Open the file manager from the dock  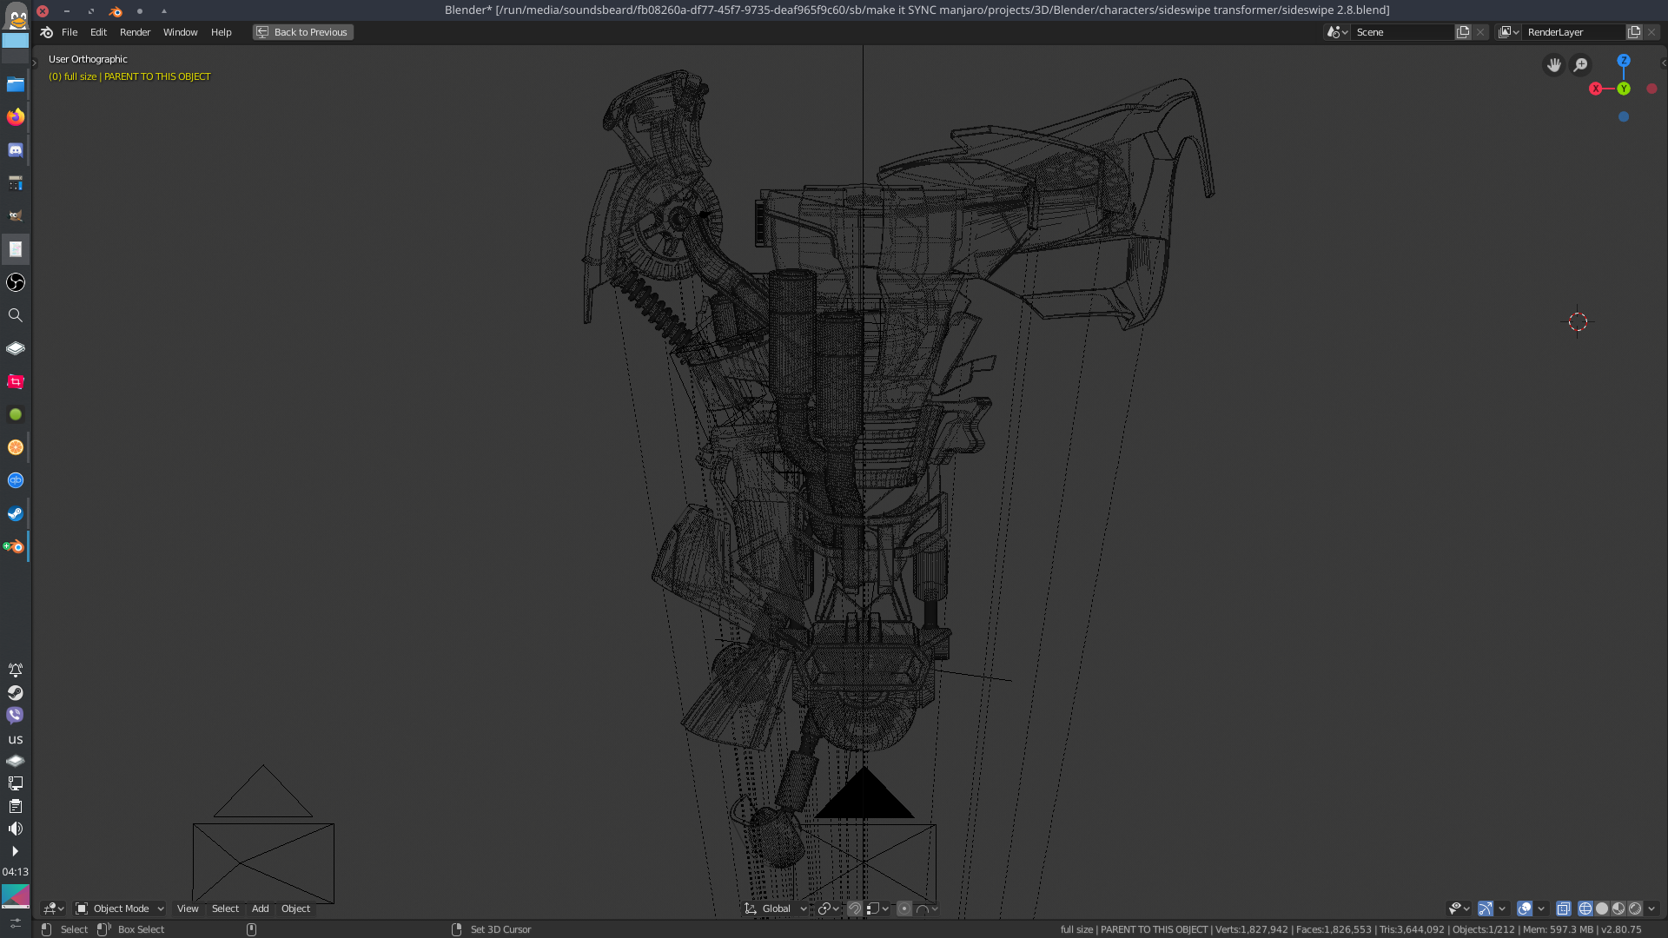pos(16,84)
